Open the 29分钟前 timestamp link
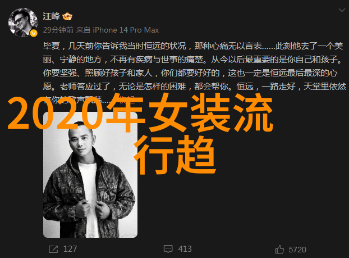349x258 pixels. [x=58, y=30]
